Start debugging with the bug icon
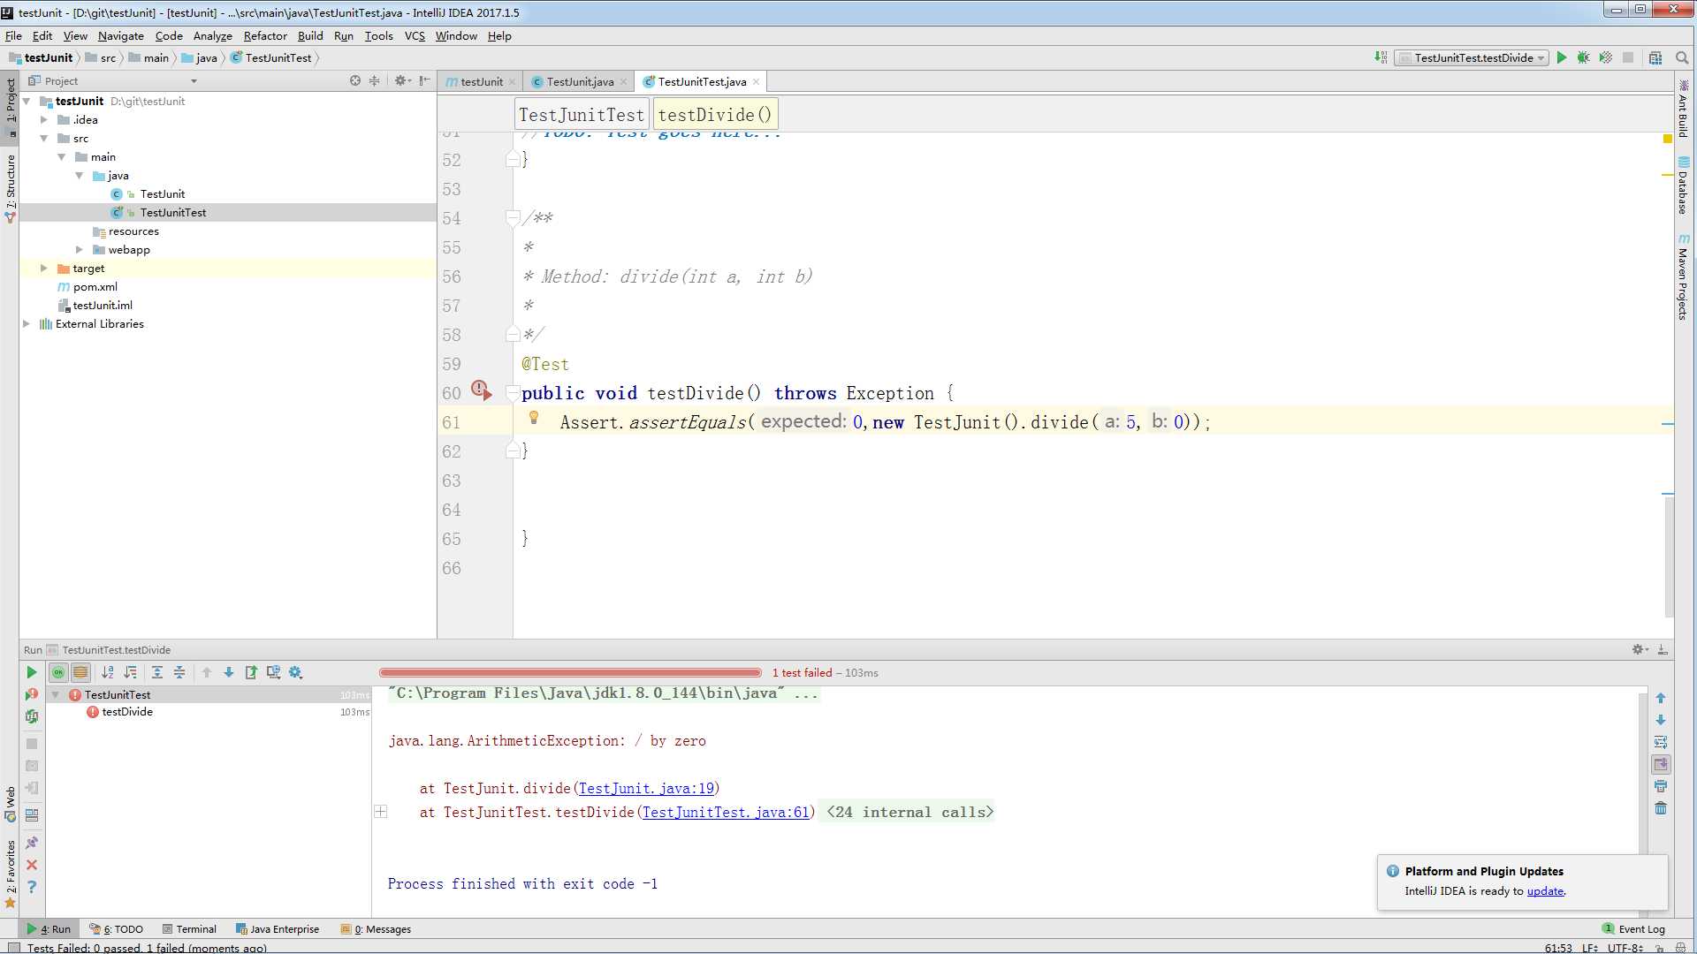This screenshot has width=1697, height=954. pos(1584,58)
